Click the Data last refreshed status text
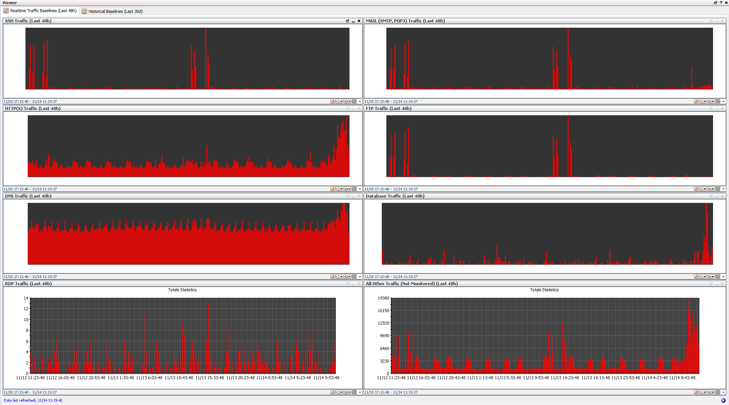The image size is (729, 405). pyautogui.click(x=33, y=400)
